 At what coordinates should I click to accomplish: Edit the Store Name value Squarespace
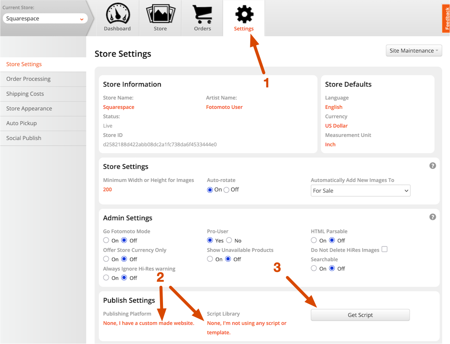coord(118,107)
